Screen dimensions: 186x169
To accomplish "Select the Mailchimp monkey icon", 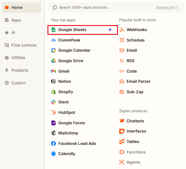I will [53, 133].
